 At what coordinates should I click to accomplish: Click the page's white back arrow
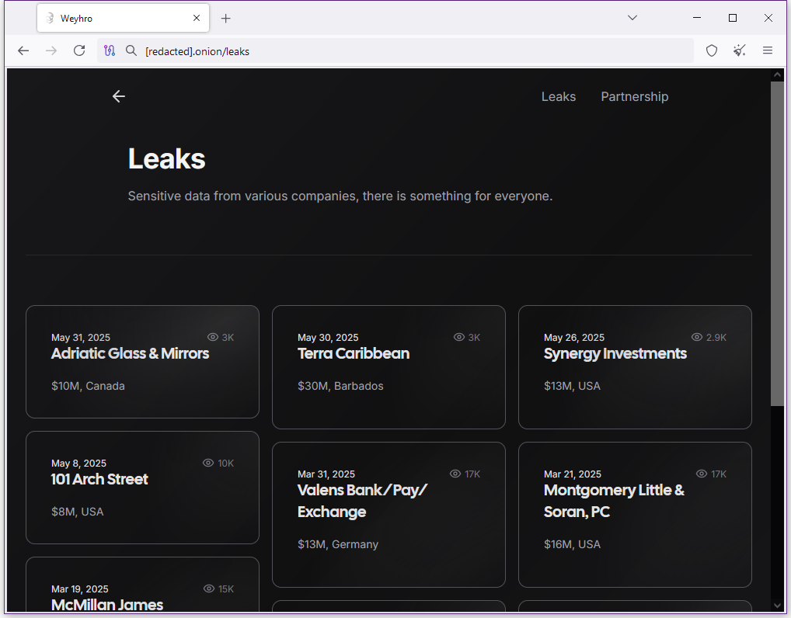[x=119, y=96]
